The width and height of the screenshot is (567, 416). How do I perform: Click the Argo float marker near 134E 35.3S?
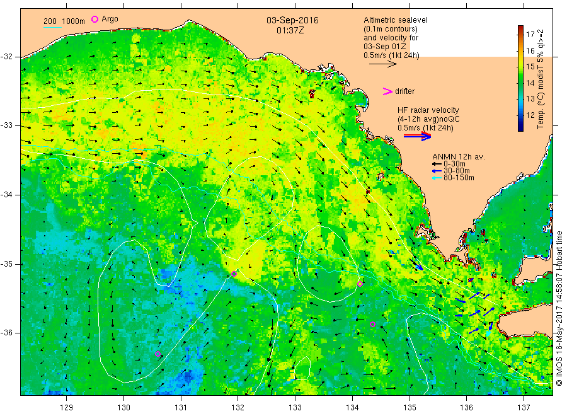[x=360, y=284]
